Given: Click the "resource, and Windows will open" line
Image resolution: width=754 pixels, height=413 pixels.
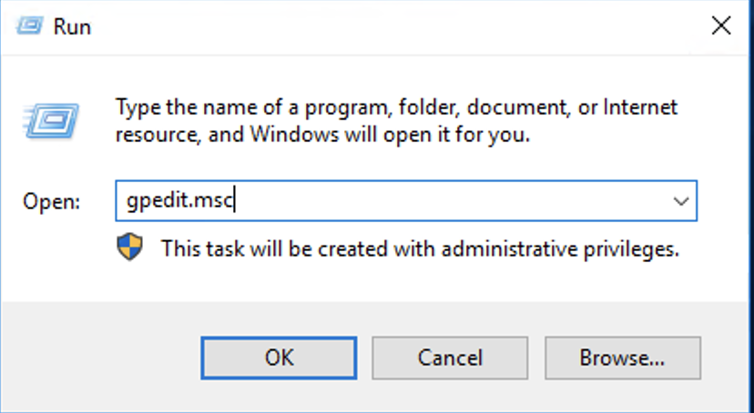Looking at the screenshot, I should click(x=322, y=136).
